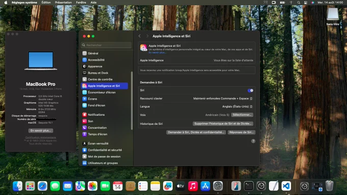Open the Trash in the Dock
Image resolution: width=347 pixels, height=195 pixels.
(329, 185)
